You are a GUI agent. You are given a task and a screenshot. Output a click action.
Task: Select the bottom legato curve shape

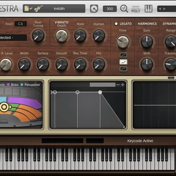[123, 69]
